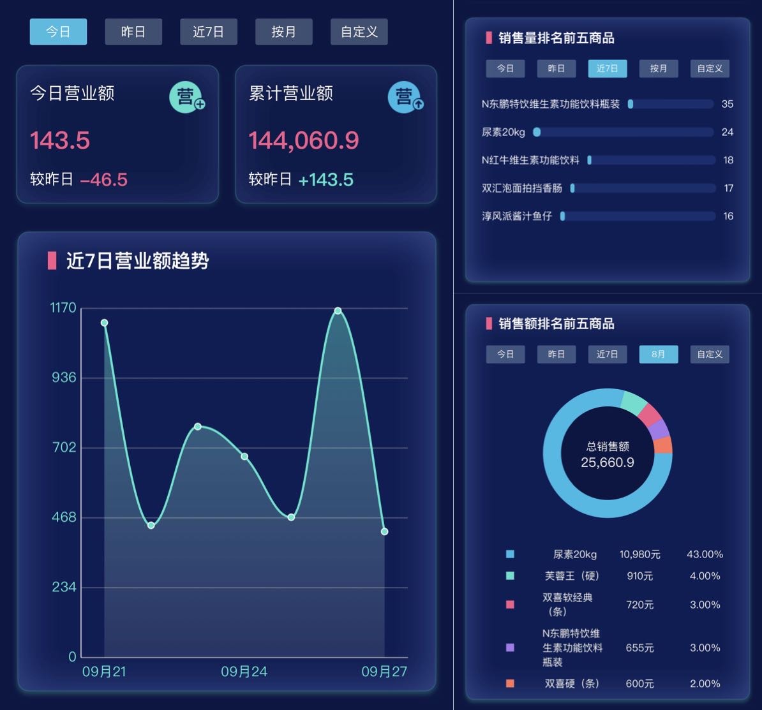Click the green 营 icon on 今日营业额 card
The image size is (762, 710).
pos(186,96)
